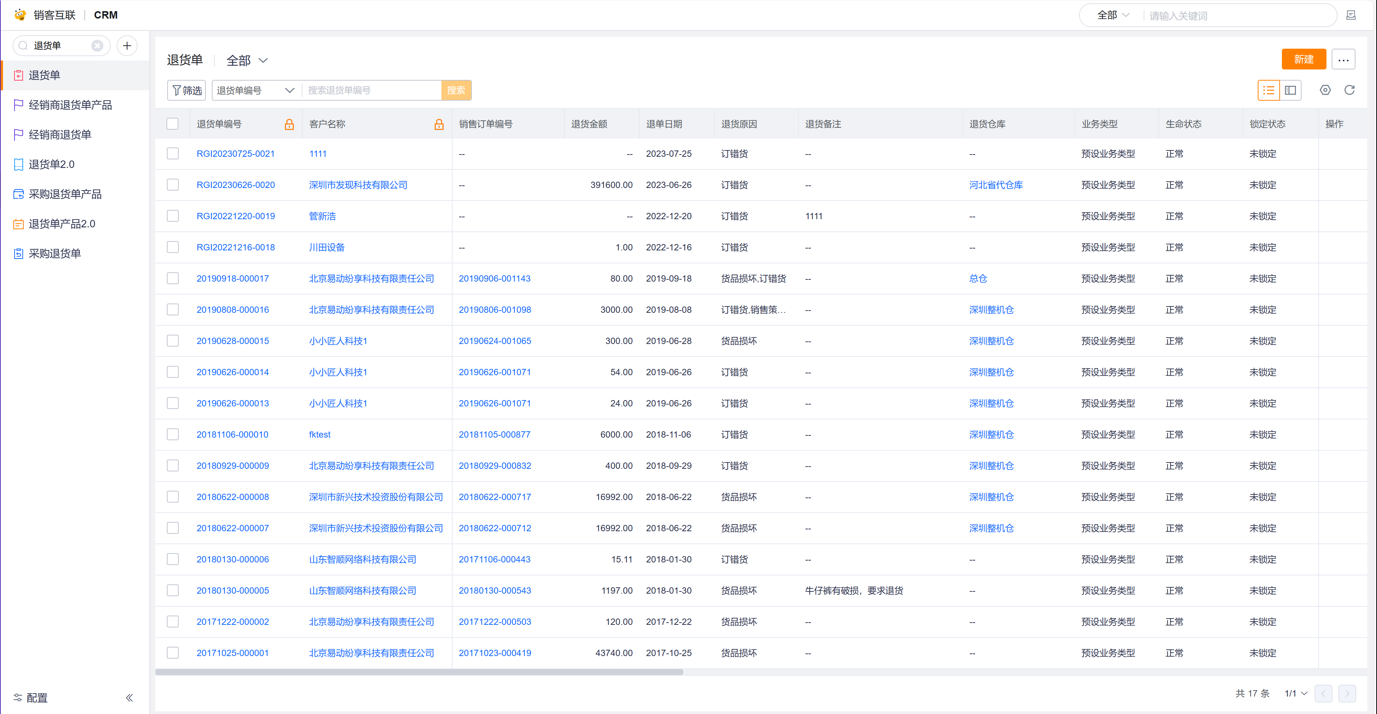Expand the 全部 view dropdown beside 退货单

click(247, 61)
